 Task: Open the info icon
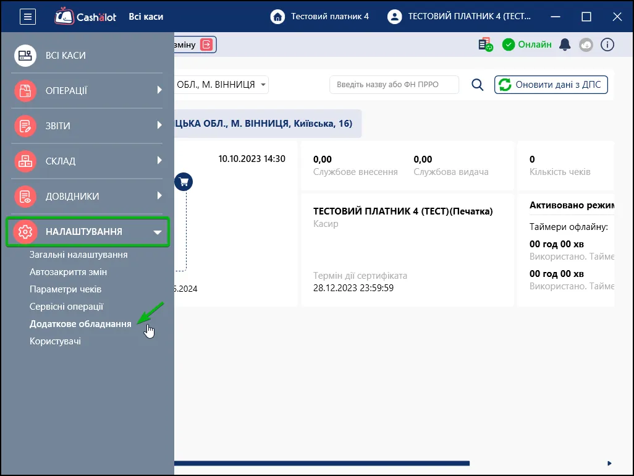point(607,45)
